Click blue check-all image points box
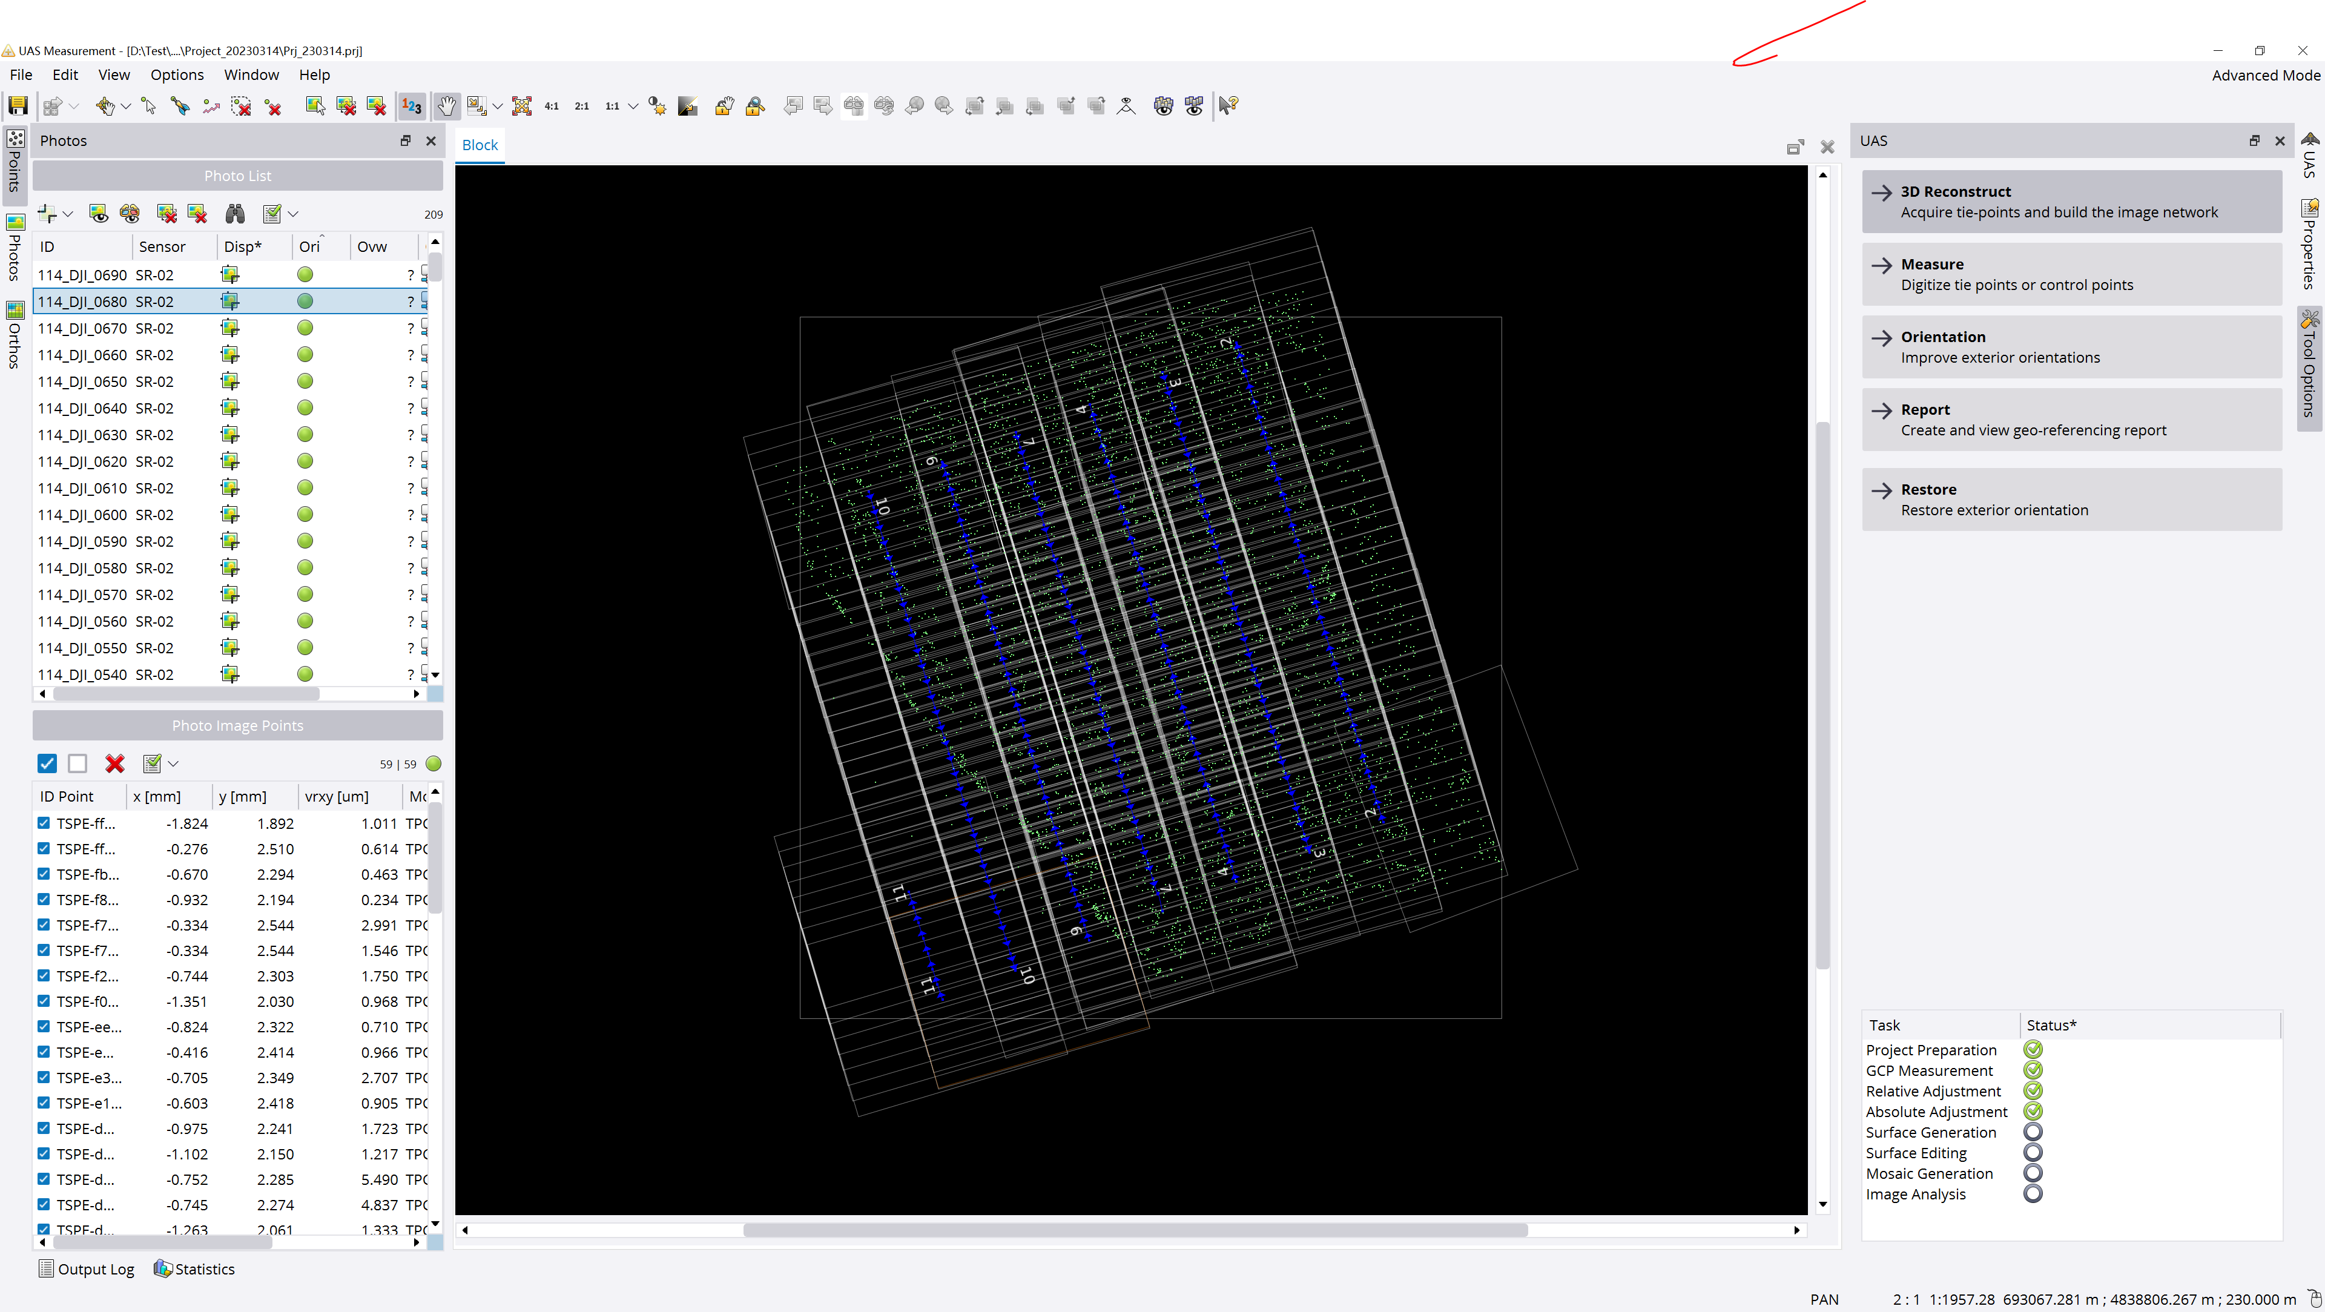This screenshot has height=1312, width=2325. pos(47,764)
